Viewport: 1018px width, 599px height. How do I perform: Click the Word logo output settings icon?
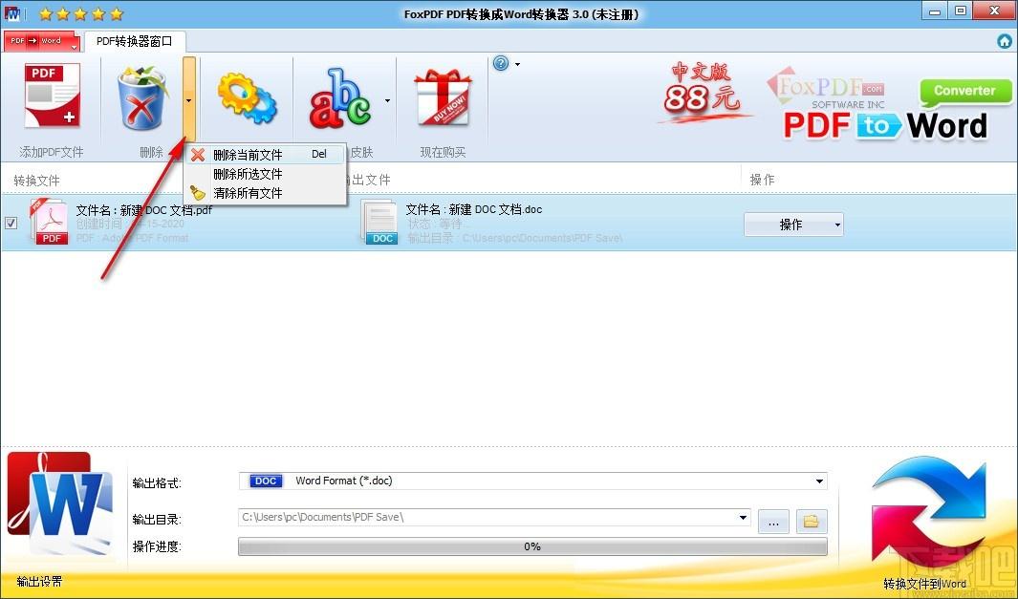[x=59, y=503]
